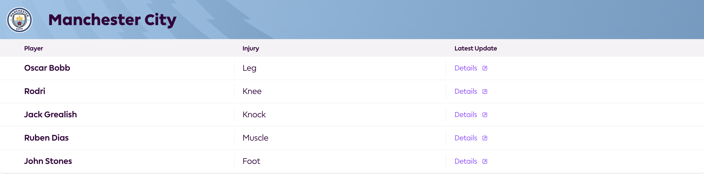The width and height of the screenshot is (704, 174).
Task: Select the Manchester City heading
Action: tap(112, 20)
